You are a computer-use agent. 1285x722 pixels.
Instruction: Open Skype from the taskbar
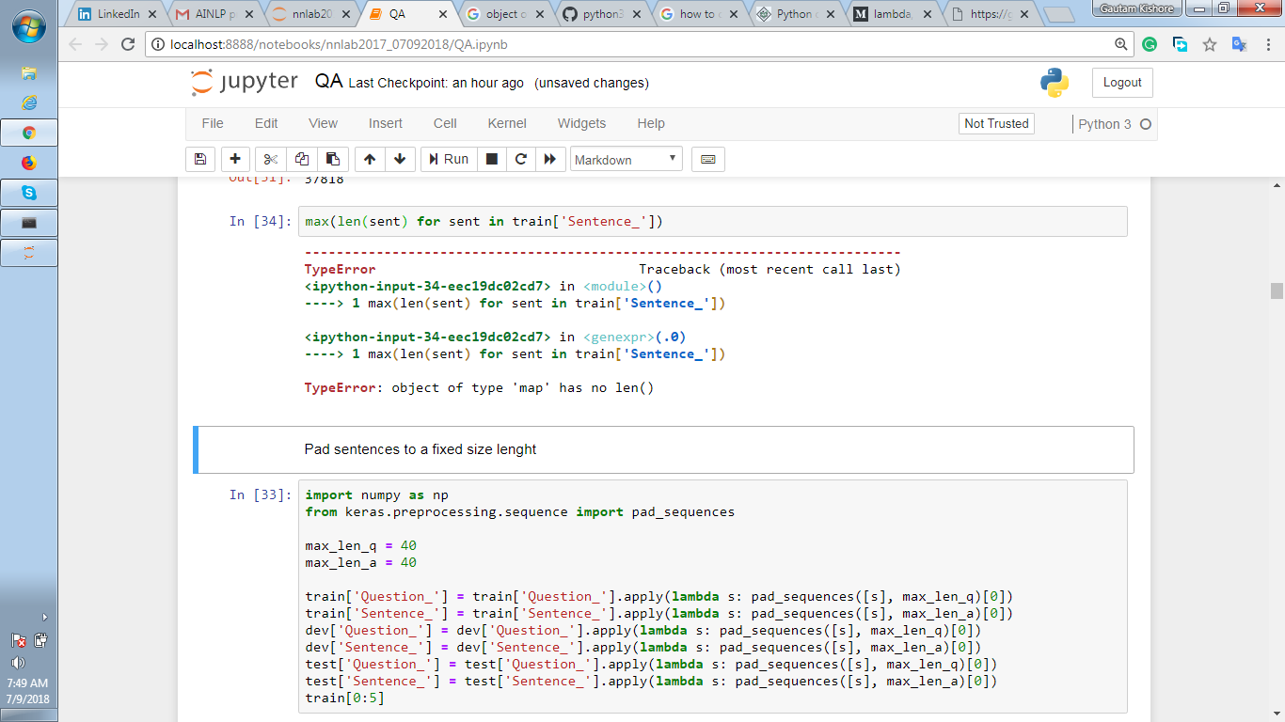tap(29, 193)
